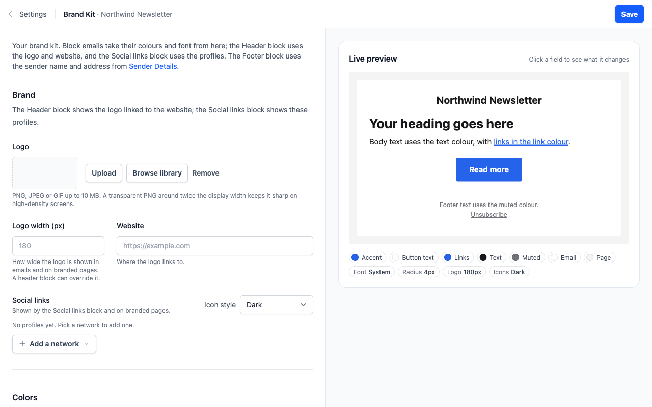Select the Email background color chip

[x=564, y=257]
